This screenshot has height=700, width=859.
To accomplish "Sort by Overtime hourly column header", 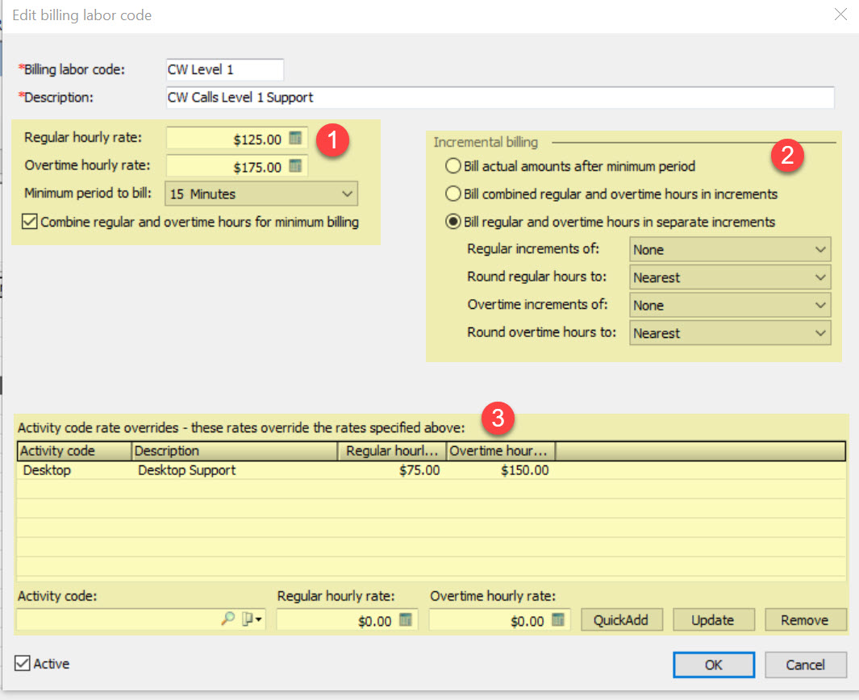I will click(501, 451).
